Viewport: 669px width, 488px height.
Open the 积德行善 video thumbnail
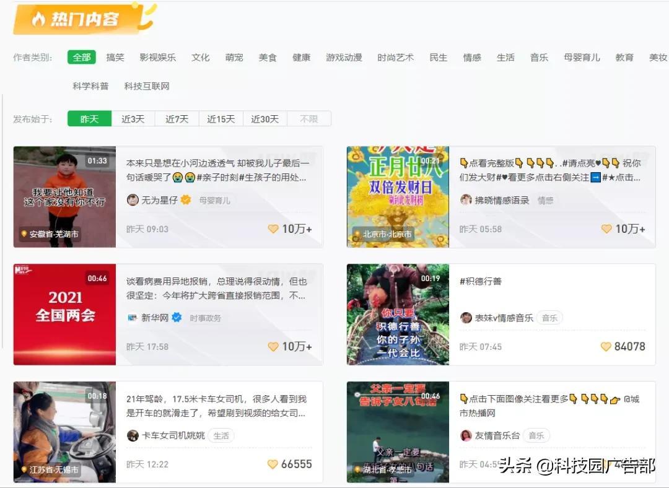pos(398,315)
